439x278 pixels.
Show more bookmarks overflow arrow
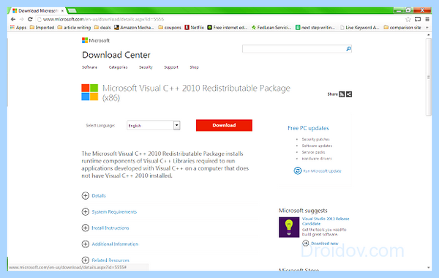[x=427, y=28]
